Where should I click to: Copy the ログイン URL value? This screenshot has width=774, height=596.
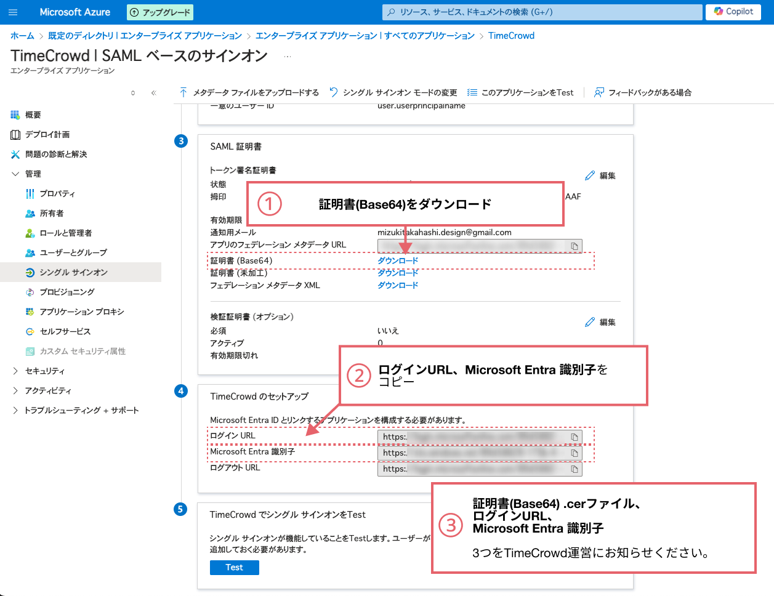click(x=573, y=437)
